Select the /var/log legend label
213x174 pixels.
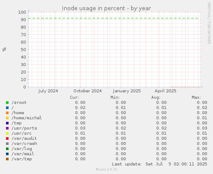pyautogui.click(x=21, y=149)
